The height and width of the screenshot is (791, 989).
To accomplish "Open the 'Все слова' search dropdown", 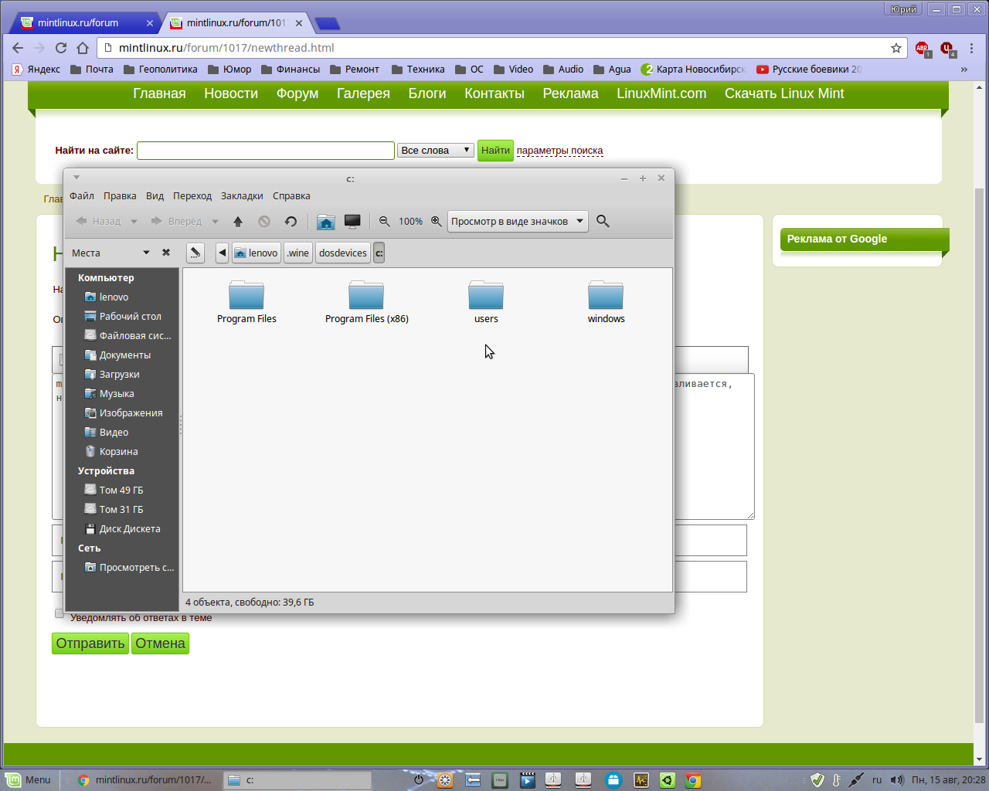I will coord(435,151).
